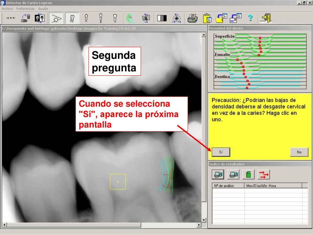Click the Nº de análisis column header

pyautogui.click(x=228, y=186)
